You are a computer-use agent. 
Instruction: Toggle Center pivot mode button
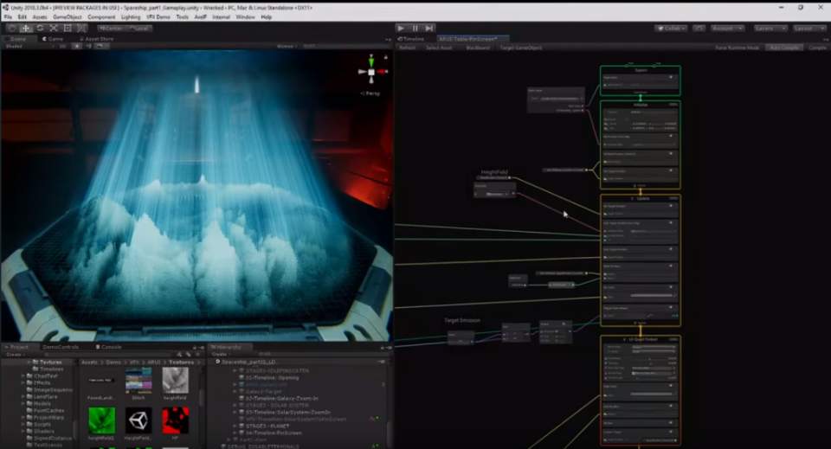pyautogui.click(x=112, y=28)
